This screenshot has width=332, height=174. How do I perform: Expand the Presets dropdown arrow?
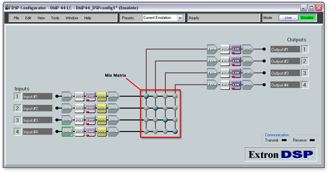click(x=180, y=18)
